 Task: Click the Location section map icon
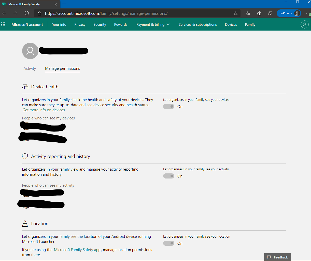[x=25, y=224]
